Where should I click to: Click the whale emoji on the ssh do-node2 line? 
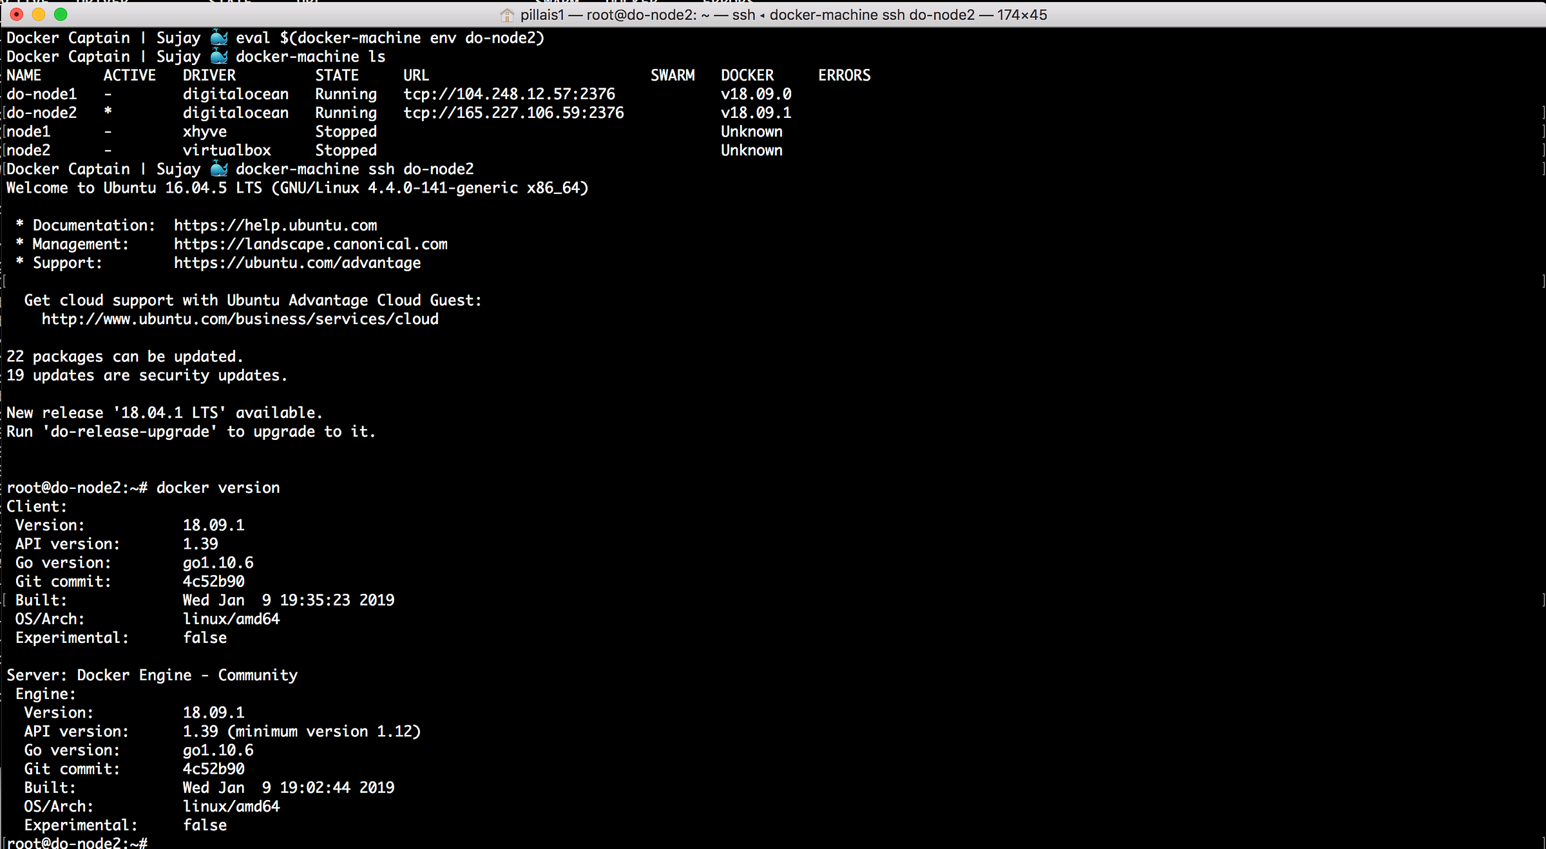219,169
